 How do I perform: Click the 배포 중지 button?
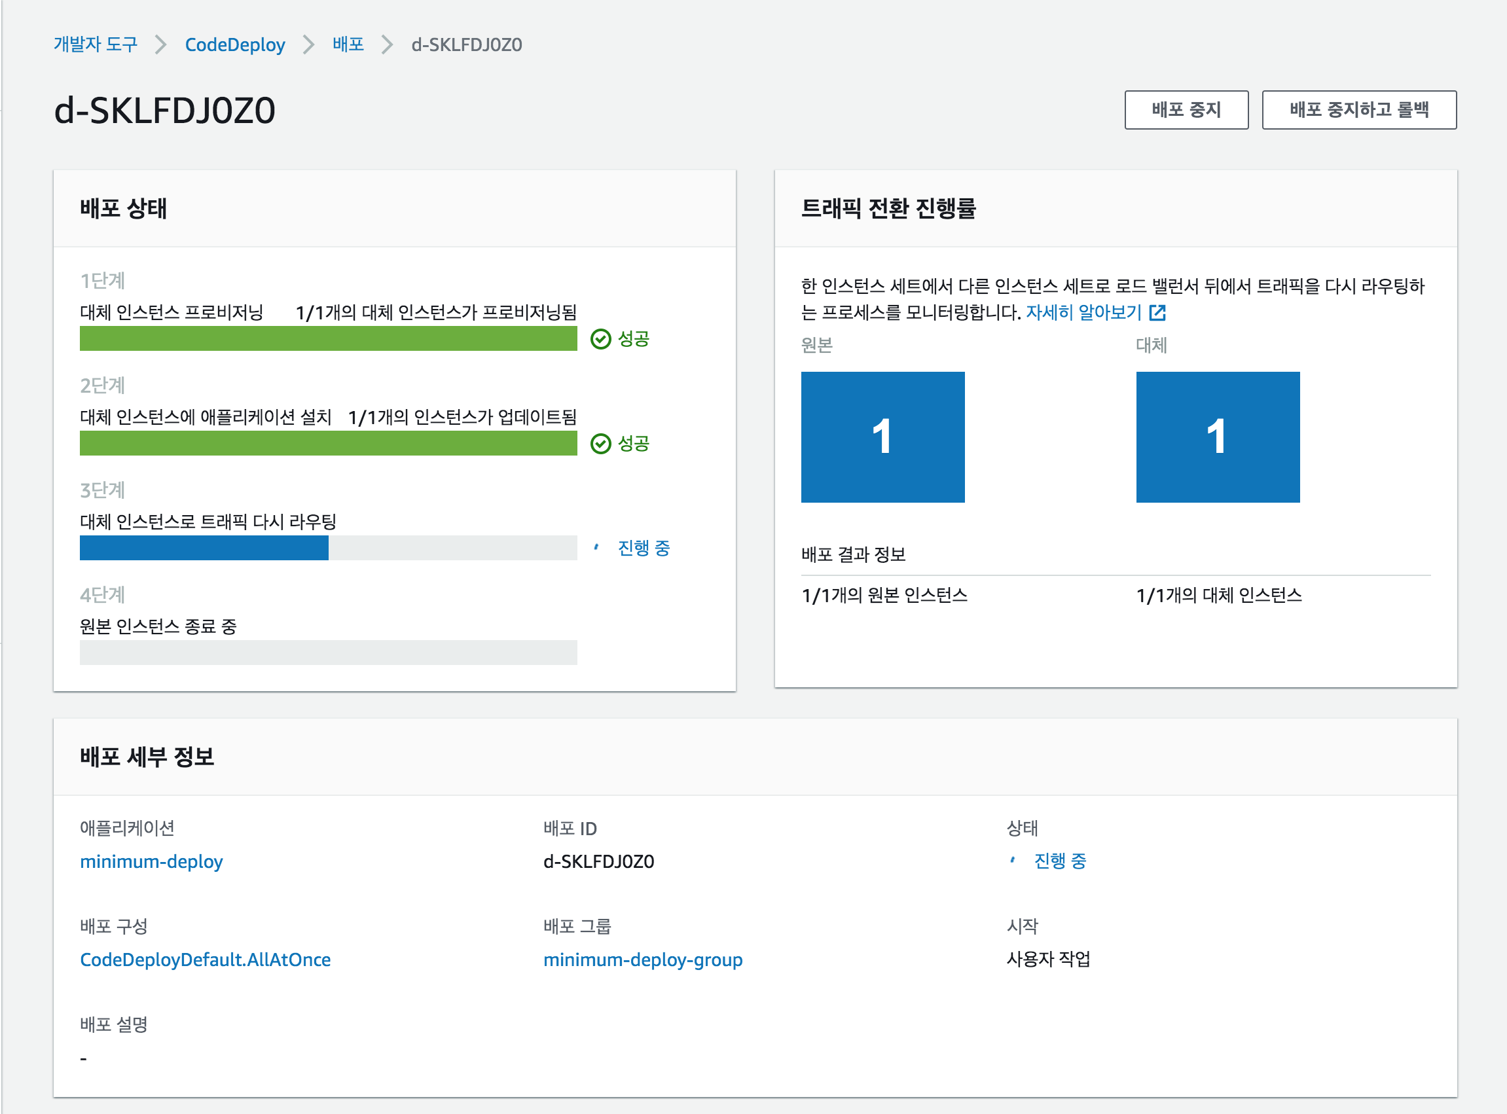[1186, 109]
